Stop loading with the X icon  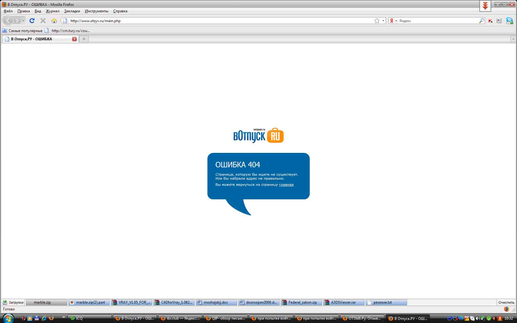(x=43, y=21)
